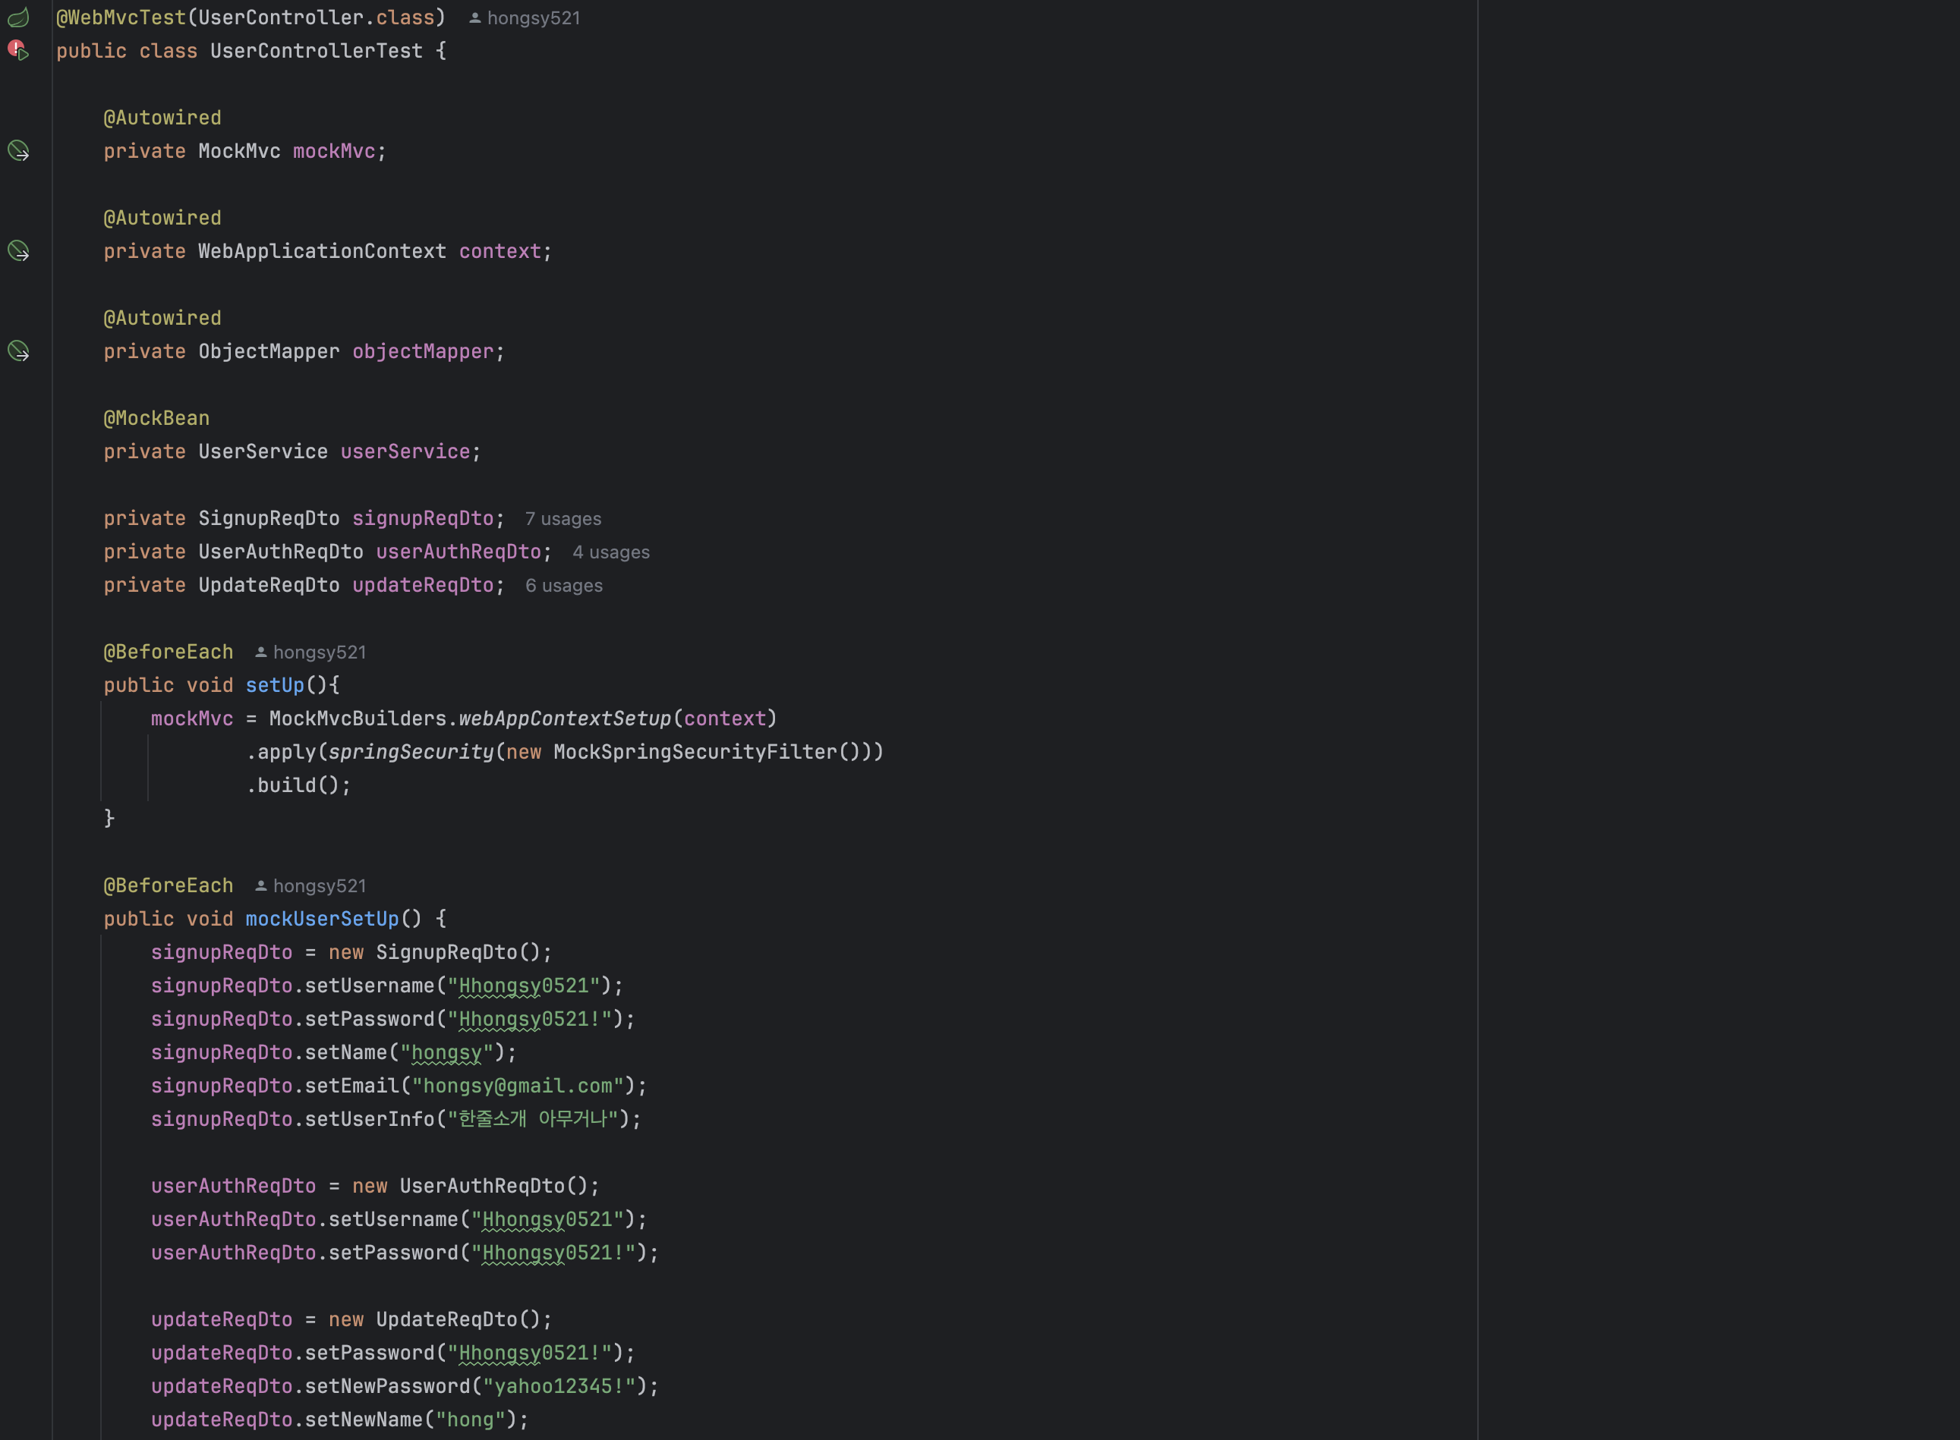
Task: Click the SignupReqDto type in field declaration
Action: [x=269, y=520]
